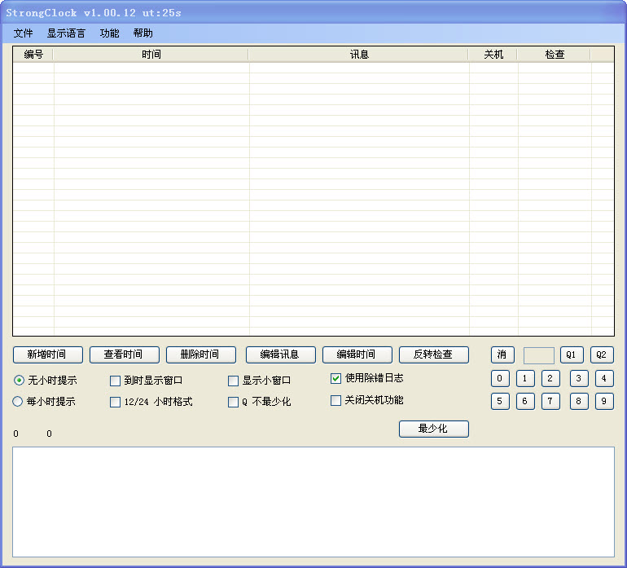627x568 pixels.
Task: Click the number 0 keypad button
Action: (500, 378)
